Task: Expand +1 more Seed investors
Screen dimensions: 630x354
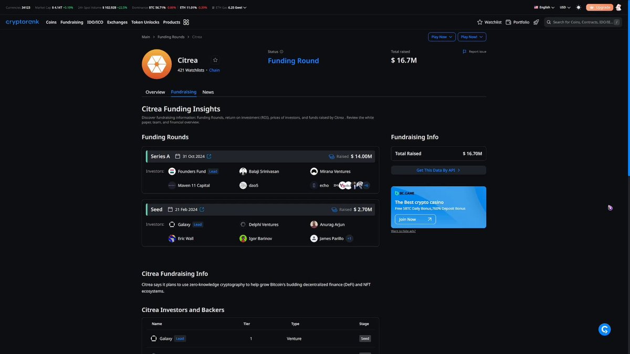Action: [x=349, y=238]
